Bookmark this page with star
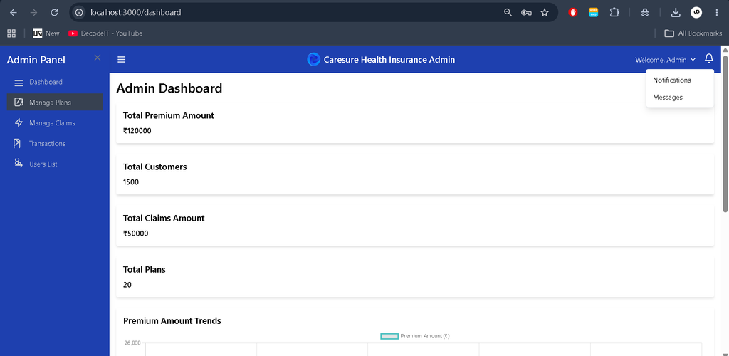 pos(545,13)
